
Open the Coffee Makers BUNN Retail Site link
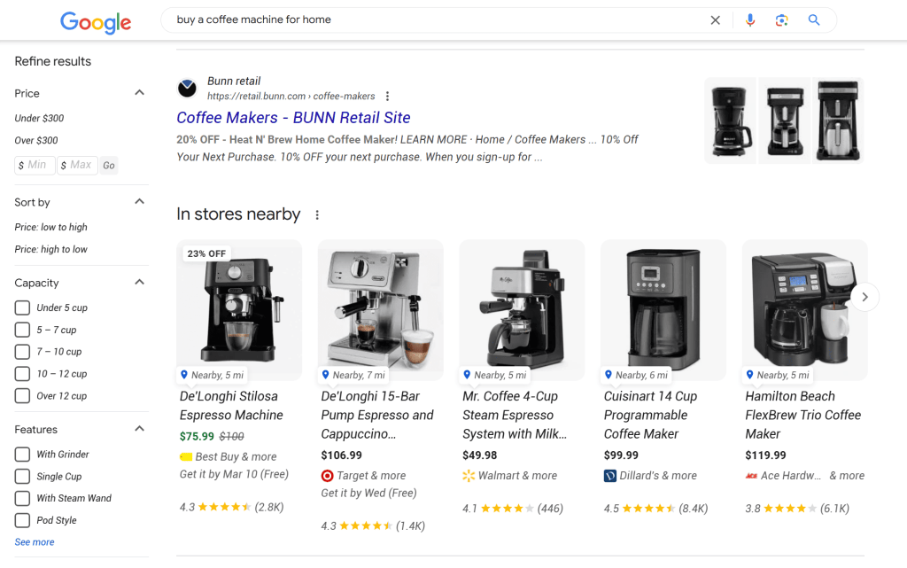click(293, 117)
